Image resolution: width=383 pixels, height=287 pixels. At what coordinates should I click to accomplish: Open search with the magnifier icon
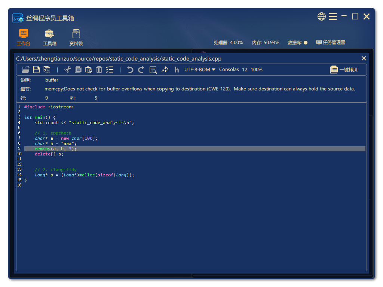(x=153, y=70)
